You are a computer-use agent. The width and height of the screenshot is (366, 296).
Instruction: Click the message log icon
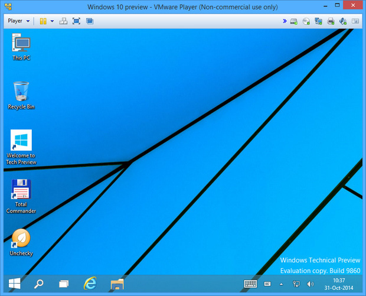coord(355,21)
